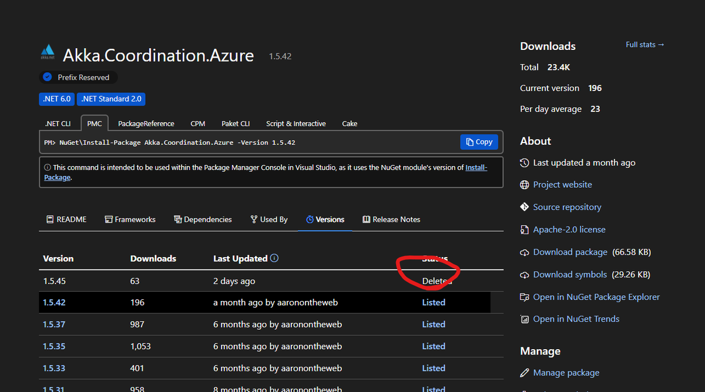
Task: Switch to the CPM install tab
Action: [x=198, y=124]
